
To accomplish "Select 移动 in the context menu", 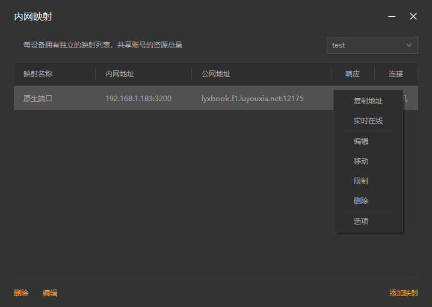I will pyautogui.click(x=361, y=161).
